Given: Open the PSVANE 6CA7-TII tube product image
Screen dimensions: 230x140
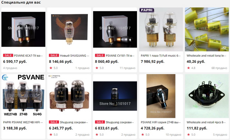Looking at the screenshot, I should pos(23,29).
